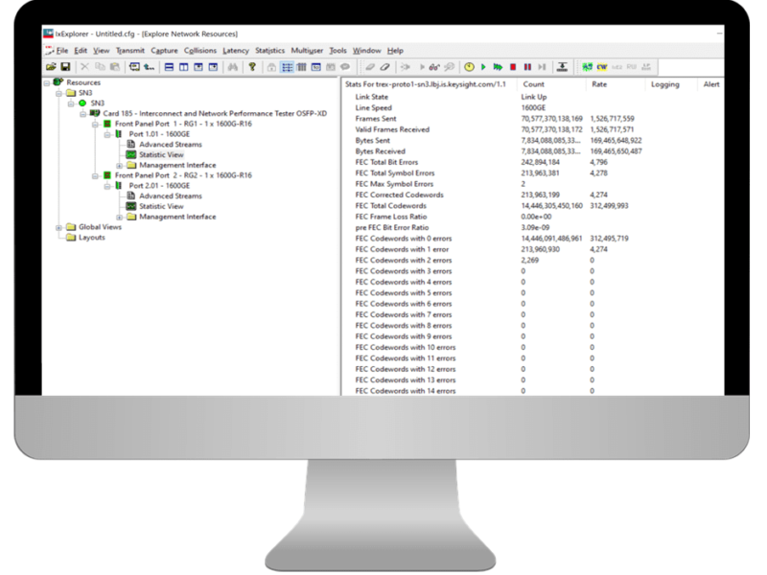Select the Start Transmit green arrow icon

pyautogui.click(x=481, y=67)
